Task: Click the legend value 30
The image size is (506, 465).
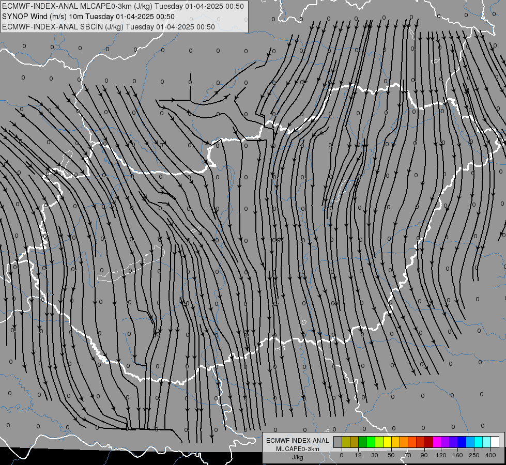Action: pos(374,455)
